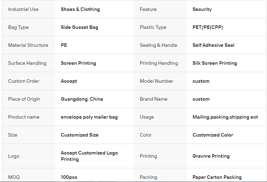Click the "Model Number" label
Viewport: 267px width, 182px height.
click(x=156, y=81)
